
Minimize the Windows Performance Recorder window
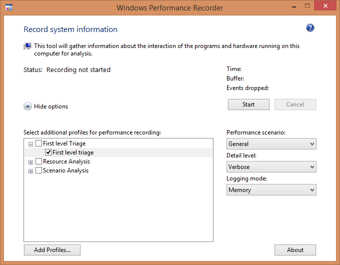coord(294,6)
